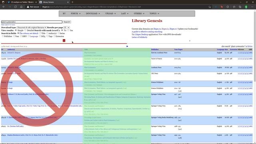Close the Twitter tab
Image resolution: width=256 pixels, height=144 pixels.
[36, 2]
